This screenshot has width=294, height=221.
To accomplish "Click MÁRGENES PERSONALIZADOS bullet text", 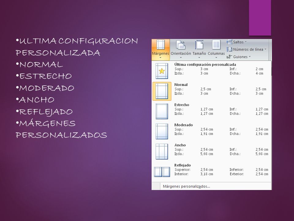I will click(x=61, y=129).
